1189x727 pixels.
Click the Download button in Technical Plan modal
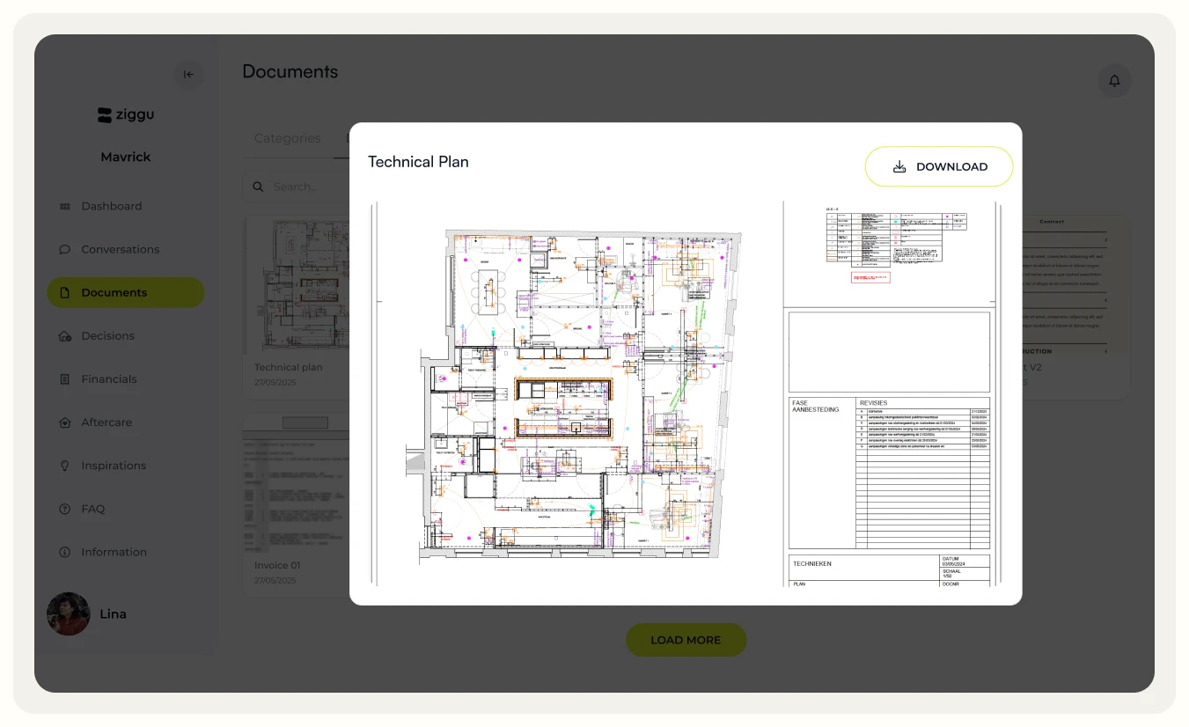939,166
